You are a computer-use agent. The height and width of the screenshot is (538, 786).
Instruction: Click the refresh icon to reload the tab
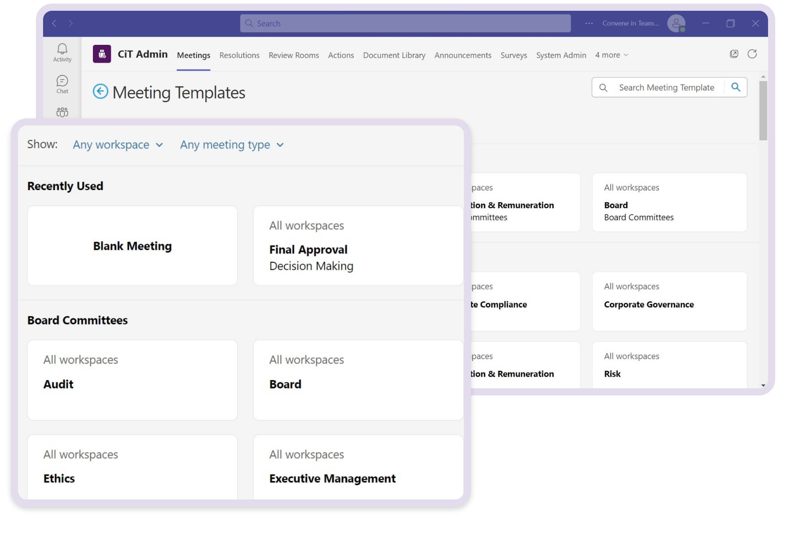click(753, 54)
